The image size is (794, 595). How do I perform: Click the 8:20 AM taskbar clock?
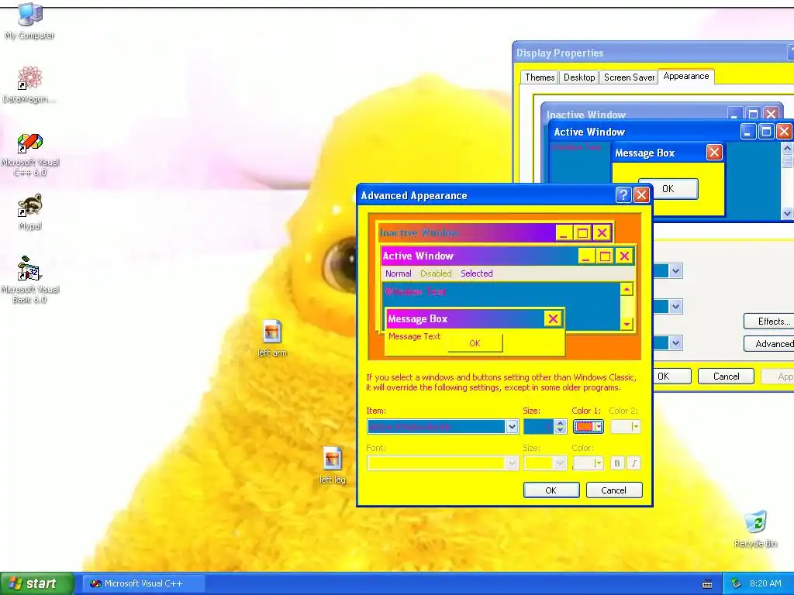pyautogui.click(x=765, y=584)
